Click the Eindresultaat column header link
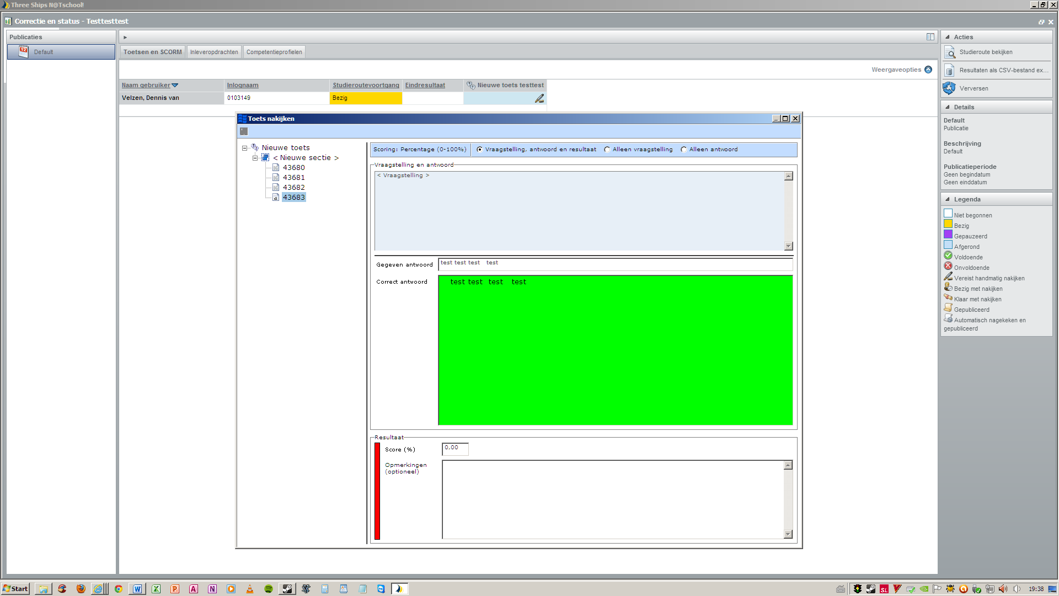1059x596 pixels. (x=425, y=85)
